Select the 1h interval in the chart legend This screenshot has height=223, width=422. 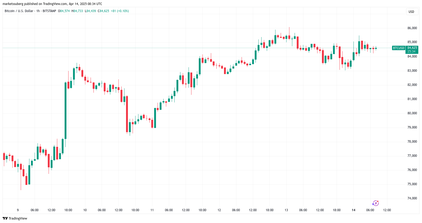tap(38, 11)
